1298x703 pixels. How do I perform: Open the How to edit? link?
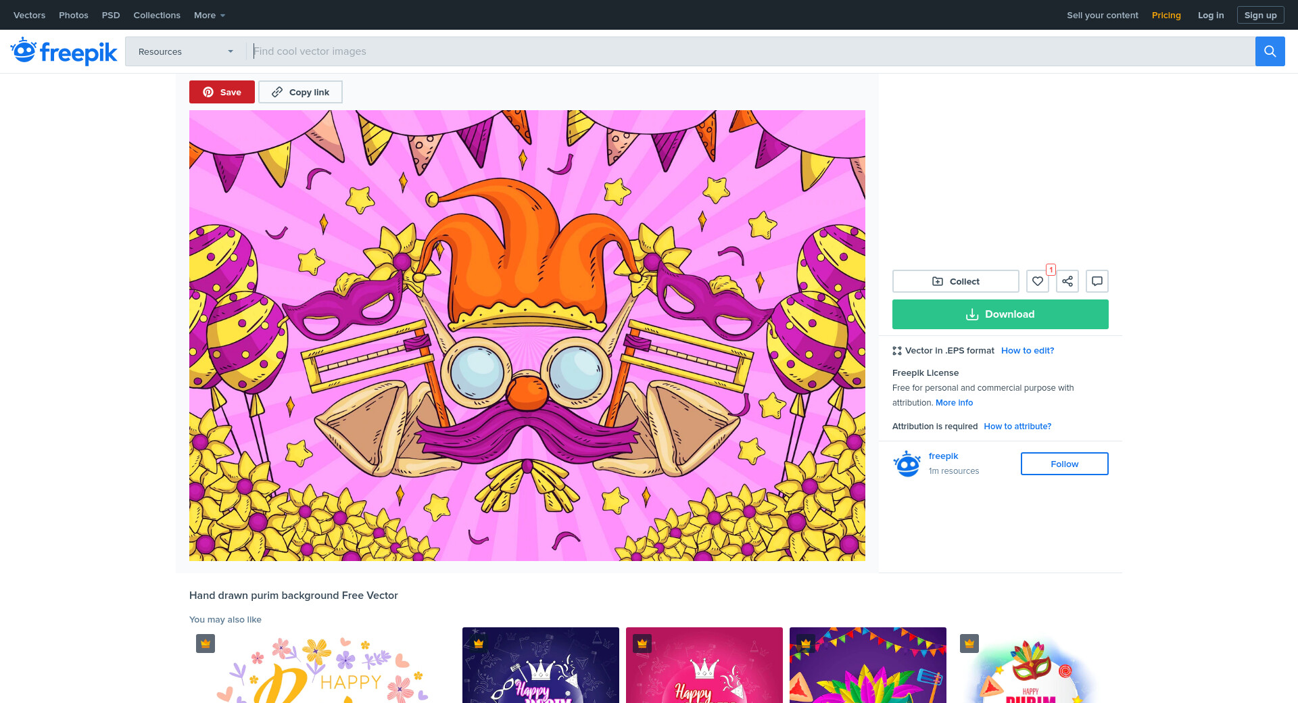(x=1028, y=350)
